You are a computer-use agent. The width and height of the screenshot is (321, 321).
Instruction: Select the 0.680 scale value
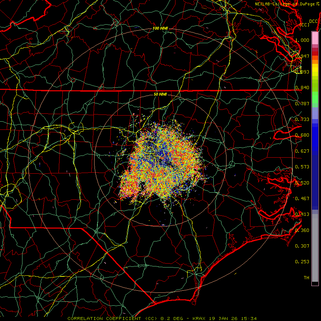coord(302,135)
